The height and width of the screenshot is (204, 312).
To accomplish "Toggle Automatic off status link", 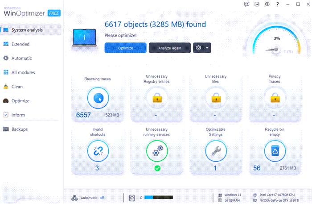I will (x=102, y=198).
